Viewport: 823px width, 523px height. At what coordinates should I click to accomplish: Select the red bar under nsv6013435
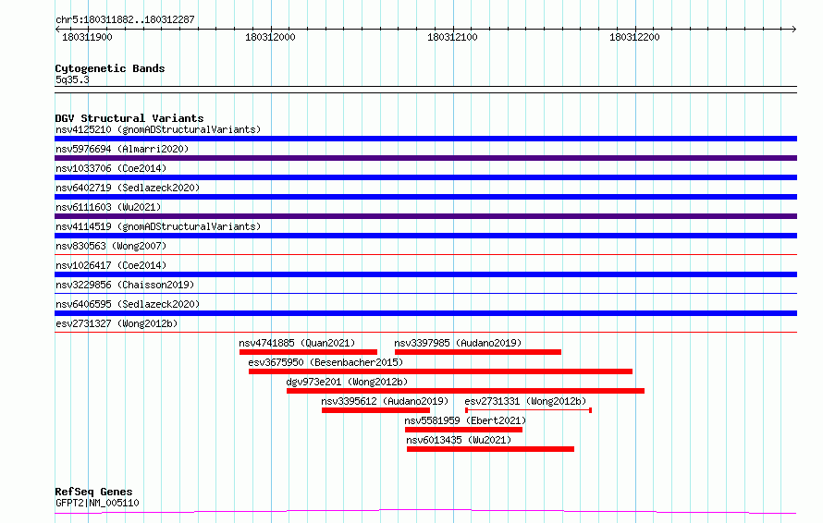click(x=490, y=449)
